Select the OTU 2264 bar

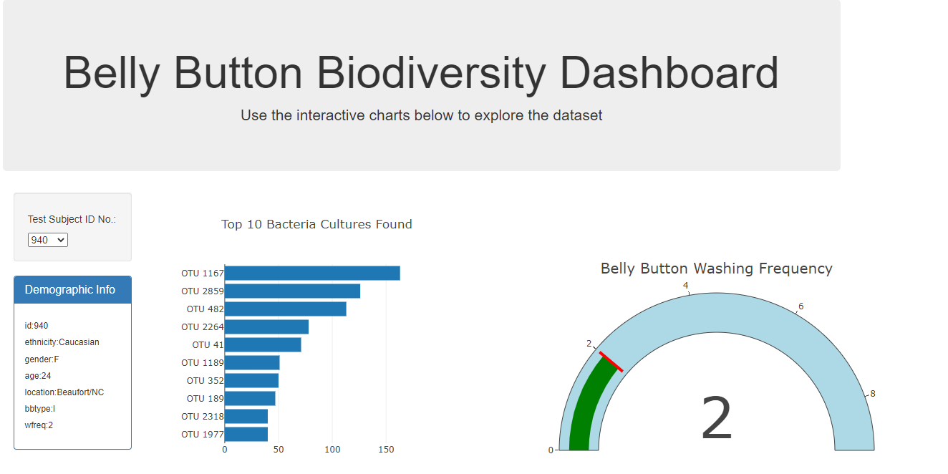tap(266, 327)
